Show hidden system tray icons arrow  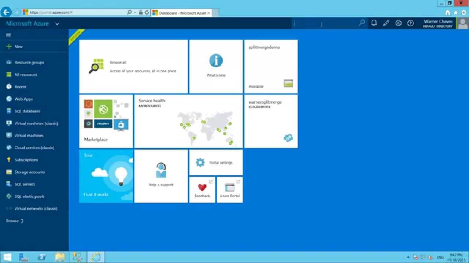click(x=408, y=257)
